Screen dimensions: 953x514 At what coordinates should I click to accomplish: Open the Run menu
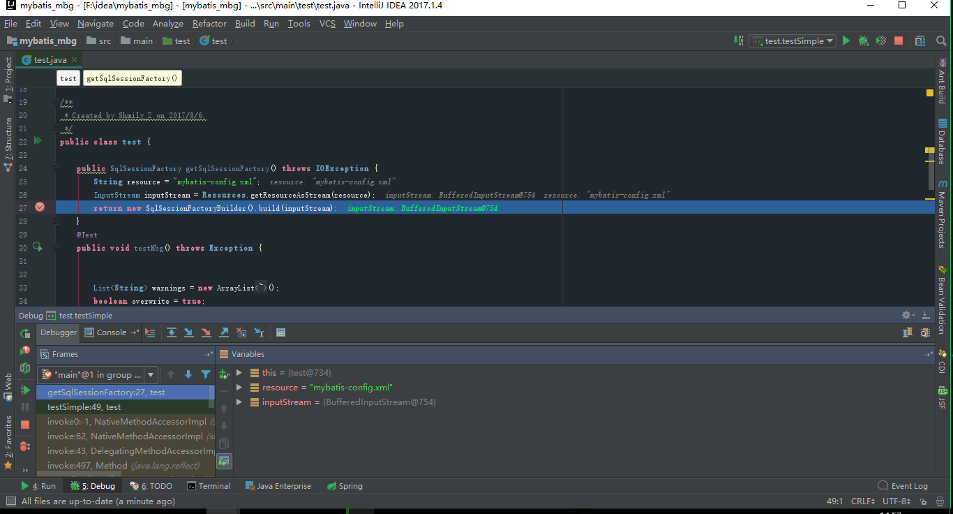point(271,23)
